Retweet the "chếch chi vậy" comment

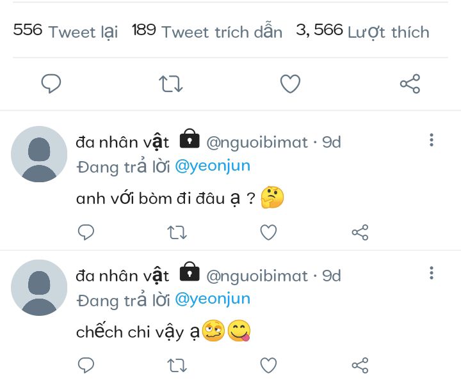point(177,365)
